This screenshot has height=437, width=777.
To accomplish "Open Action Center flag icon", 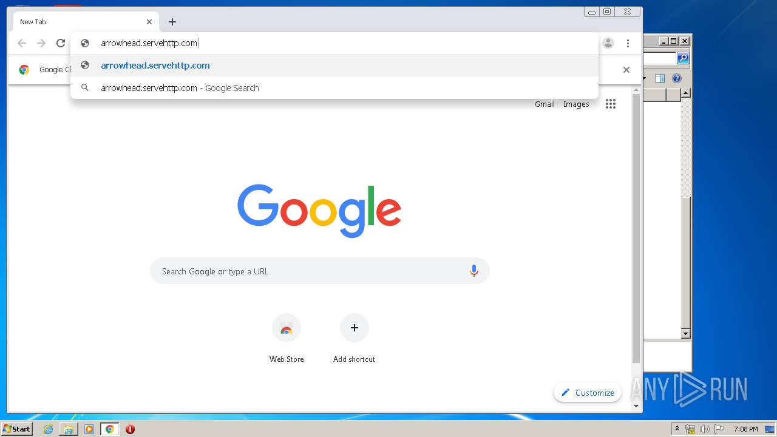I will 719,429.
